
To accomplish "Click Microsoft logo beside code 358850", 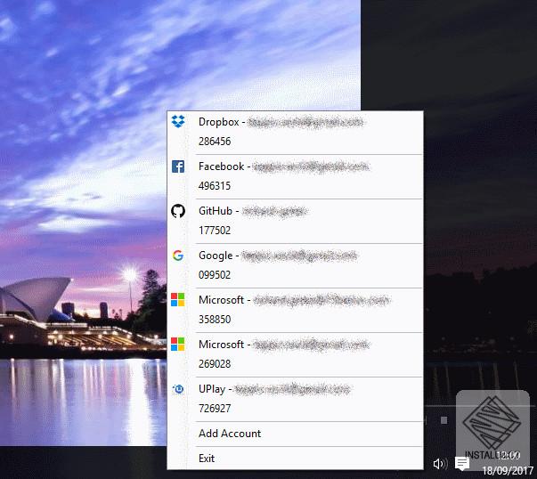I will [x=178, y=299].
